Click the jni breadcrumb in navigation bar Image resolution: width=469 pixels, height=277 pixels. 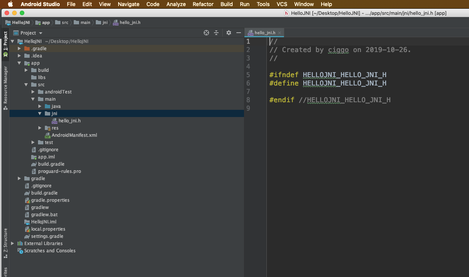[x=102, y=22]
